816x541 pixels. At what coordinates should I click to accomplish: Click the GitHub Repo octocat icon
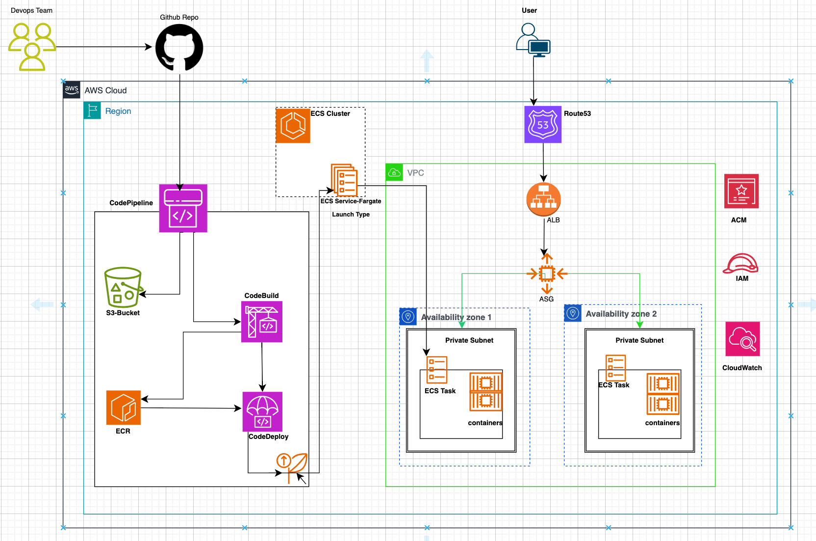179,48
